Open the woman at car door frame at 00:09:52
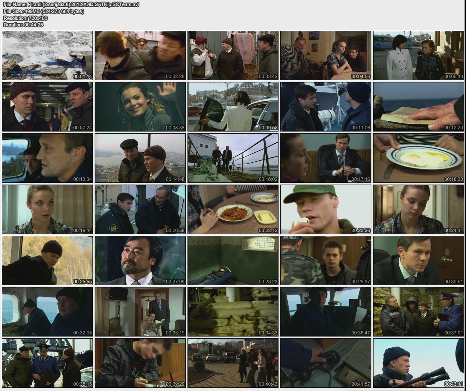466x391 pixels. (x=233, y=107)
